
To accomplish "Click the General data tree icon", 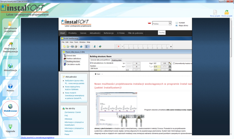I will pyautogui.click(x=65, y=56).
